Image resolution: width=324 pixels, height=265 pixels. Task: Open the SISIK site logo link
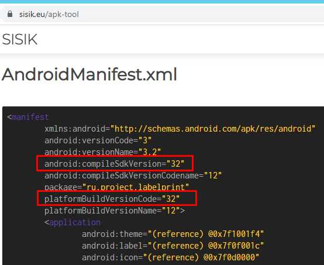[x=20, y=39]
